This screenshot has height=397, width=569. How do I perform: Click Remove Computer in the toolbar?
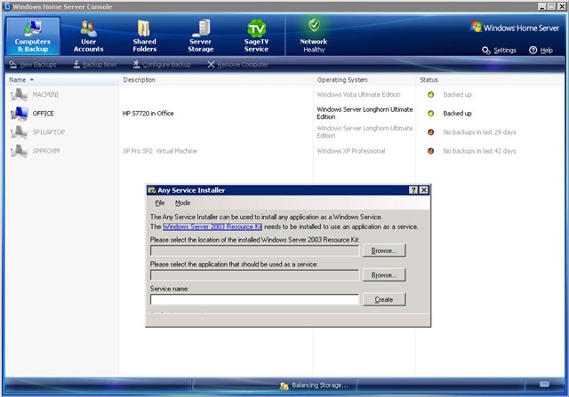238,65
